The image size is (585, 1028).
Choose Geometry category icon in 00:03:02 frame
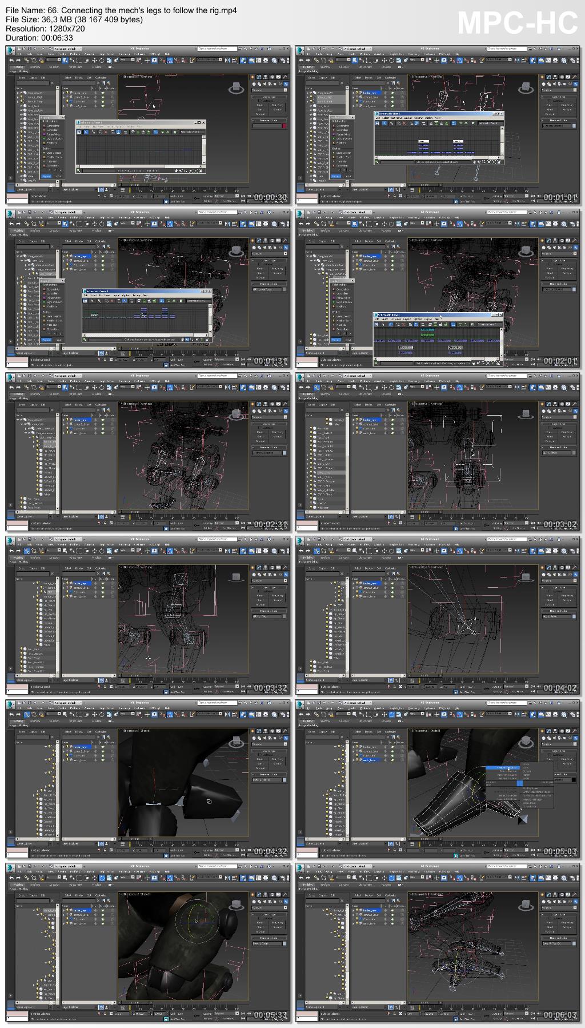pyautogui.click(x=544, y=412)
